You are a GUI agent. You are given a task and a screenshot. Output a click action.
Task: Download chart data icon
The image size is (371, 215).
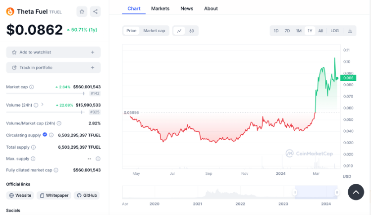(x=350, y=31)
